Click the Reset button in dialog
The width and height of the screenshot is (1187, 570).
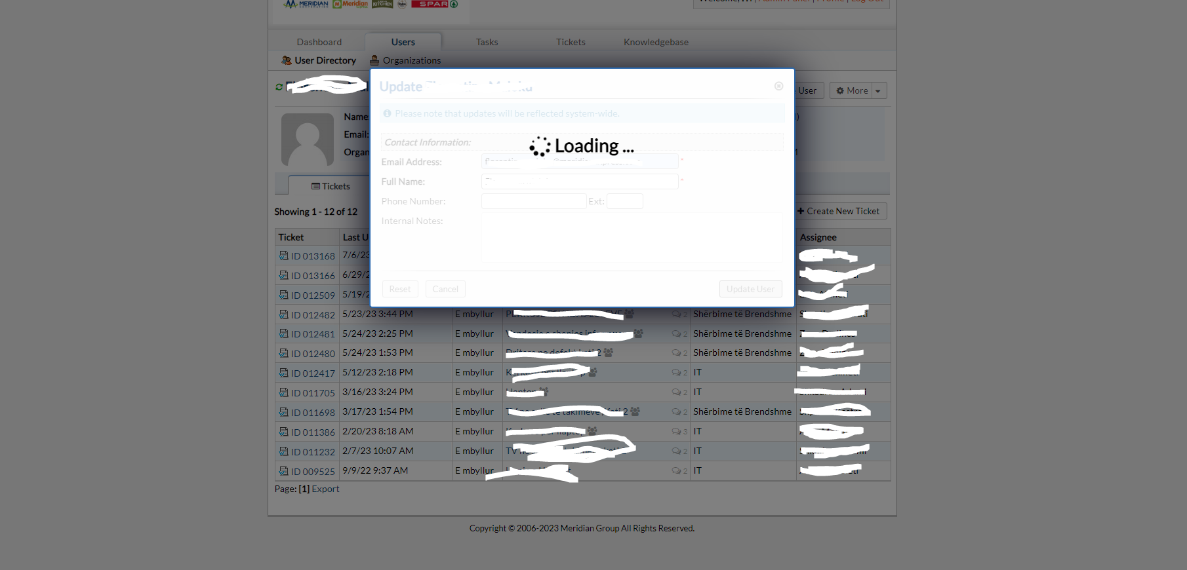point(399,289)
